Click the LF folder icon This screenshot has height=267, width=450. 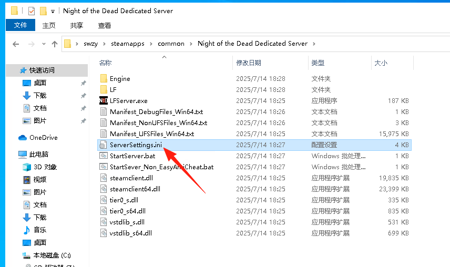104,89
